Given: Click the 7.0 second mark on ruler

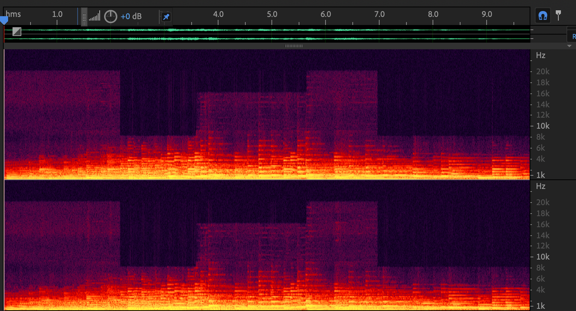Looking at the screenshot, I should (x=379, y=14).
